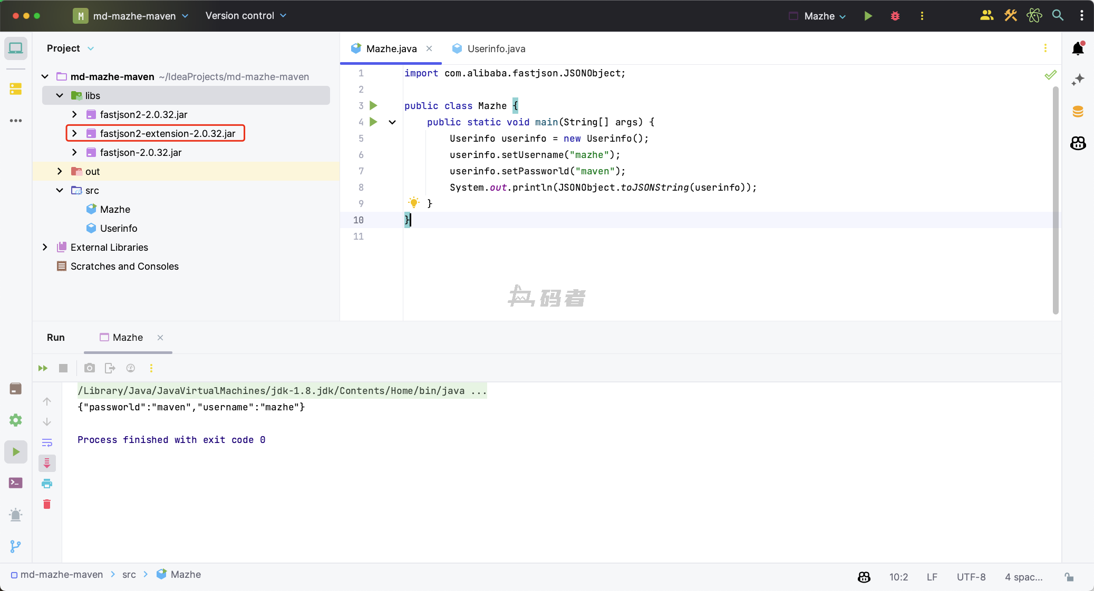Screen dimensions: 1094x591
Task: Click the Debug Mazhe bug icon
Action: click(895, 16)
